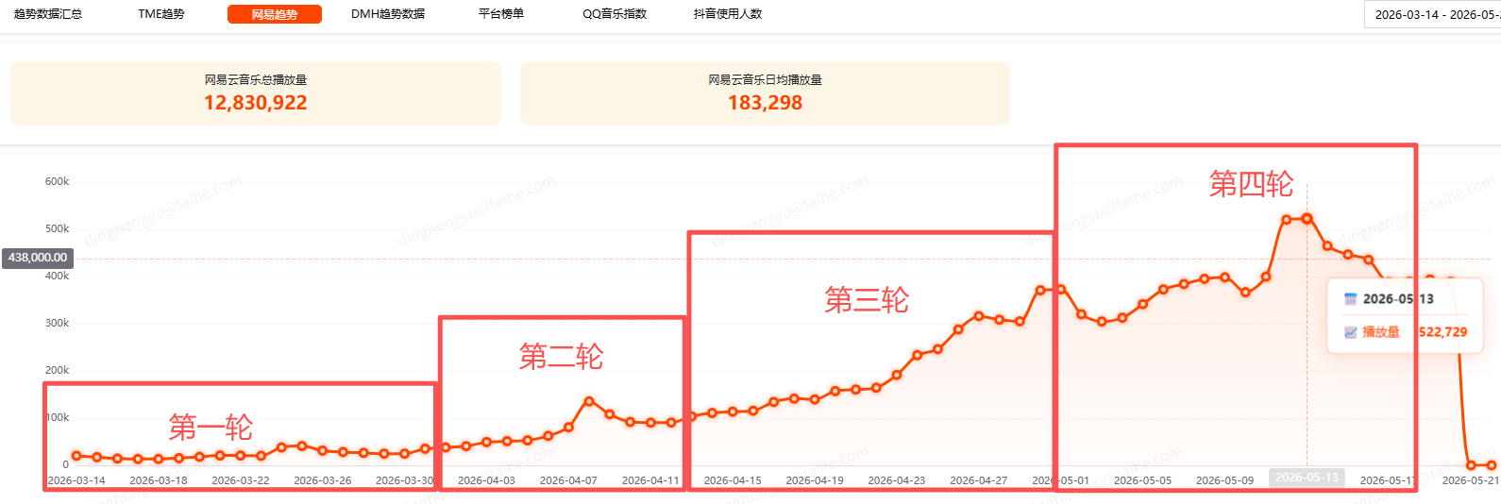
Task: Click the 300k y-axis label
Action: (57, 323)
